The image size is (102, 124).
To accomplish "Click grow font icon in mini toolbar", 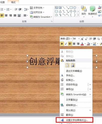I will point(82,39).
